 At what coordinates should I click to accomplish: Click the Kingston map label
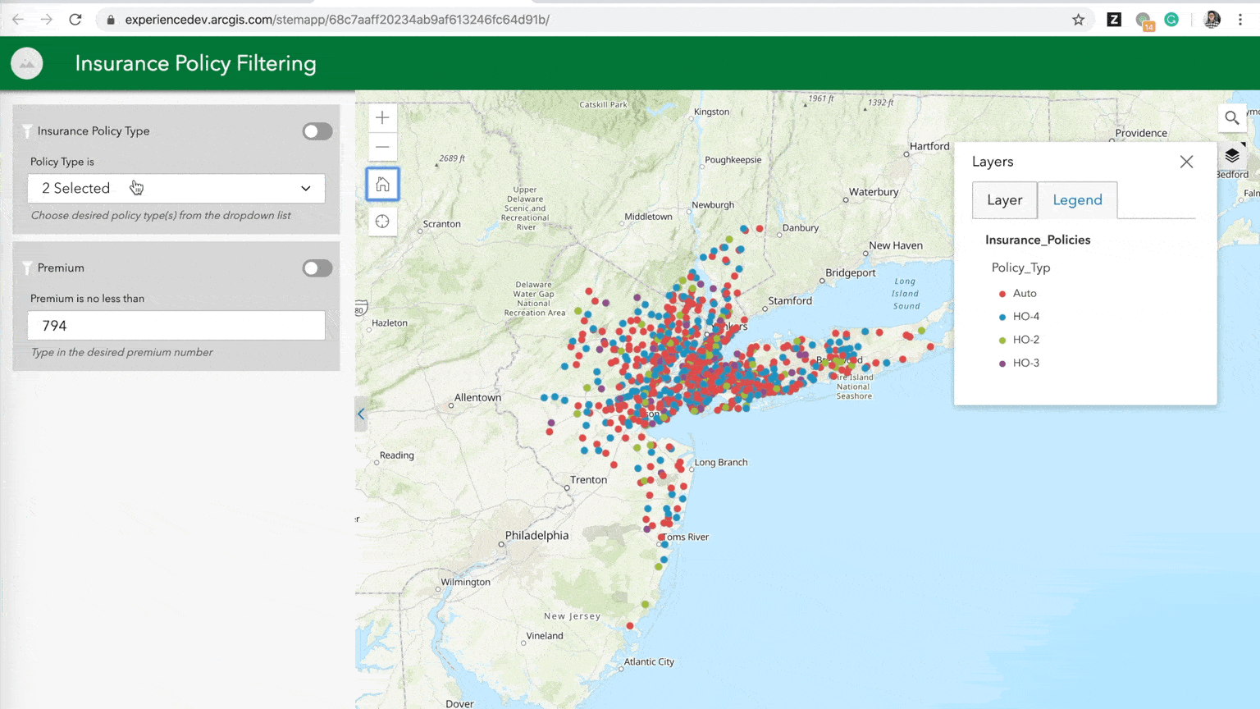(x=711, y=112)
